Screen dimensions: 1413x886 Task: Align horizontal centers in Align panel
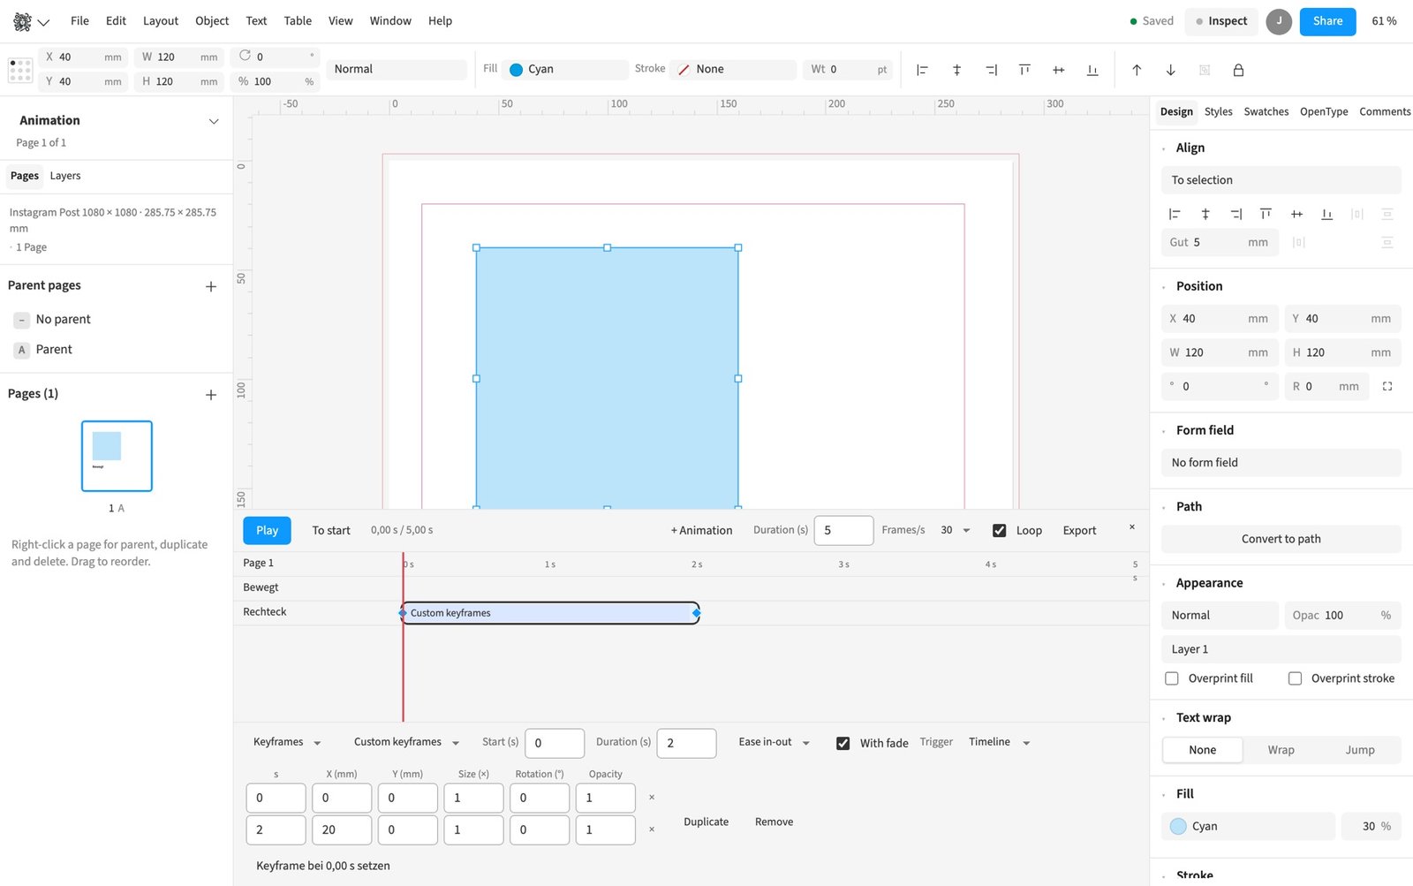(x=1205, y=214)
